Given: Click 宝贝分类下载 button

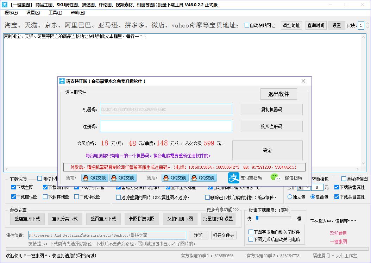Looking at the screenshot, I should pyautogui.click(x=65, y=219).
